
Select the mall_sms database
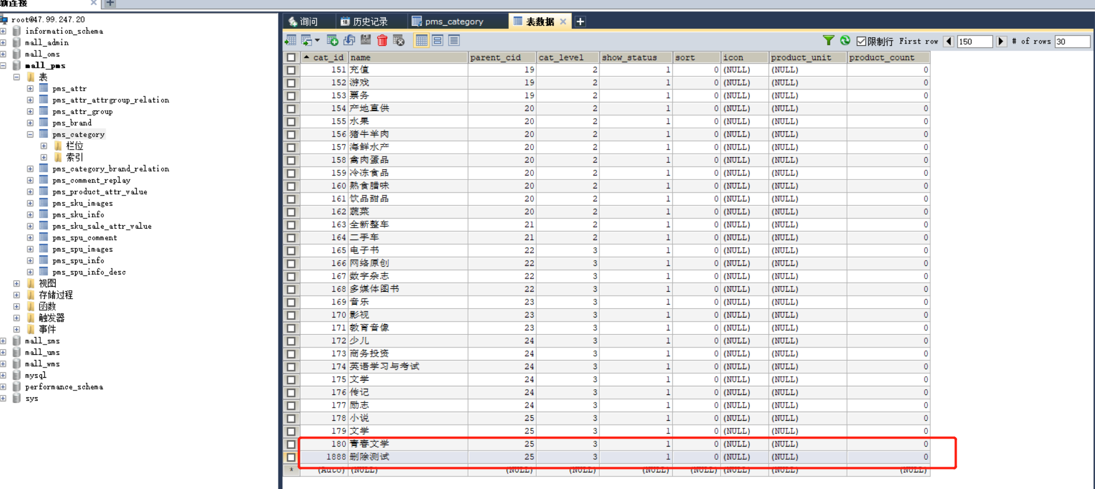point(42,341)
